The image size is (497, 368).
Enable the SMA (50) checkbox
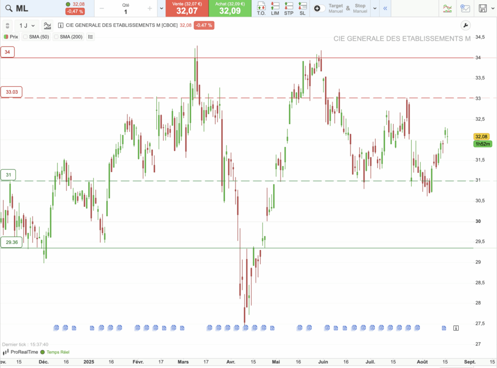25,36
